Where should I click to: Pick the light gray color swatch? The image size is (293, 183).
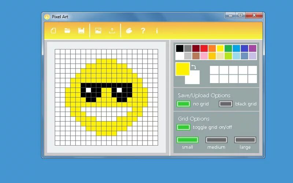tap(188, 56)
